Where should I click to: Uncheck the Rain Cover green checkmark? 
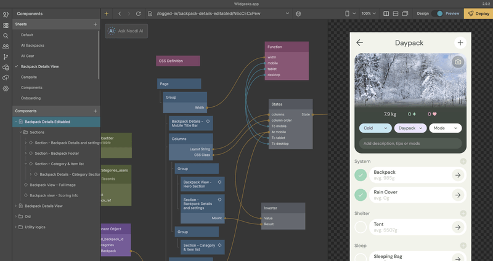click(x=361, y=195)
